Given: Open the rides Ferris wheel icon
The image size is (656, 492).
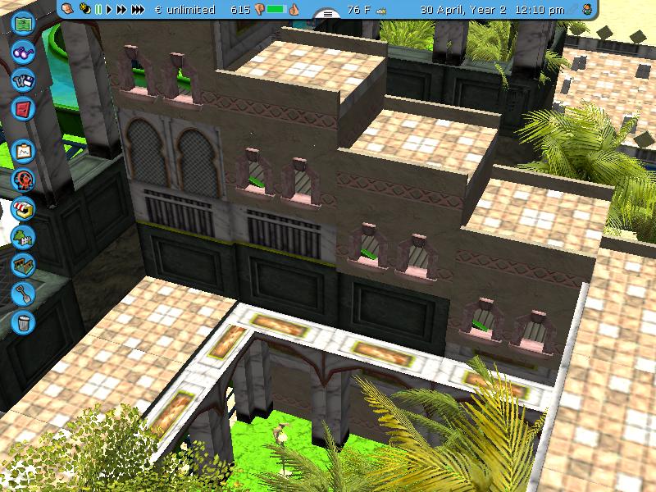Looking at the screenshot, I should [23, 180].
